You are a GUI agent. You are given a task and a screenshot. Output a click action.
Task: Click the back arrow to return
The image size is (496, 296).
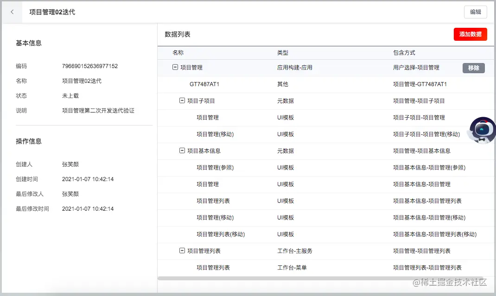(x=11, y=12)
